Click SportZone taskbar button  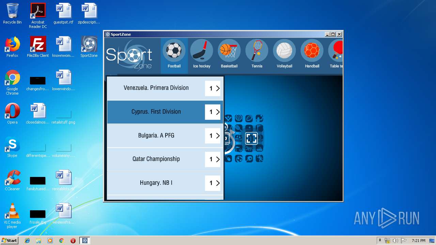85,241
